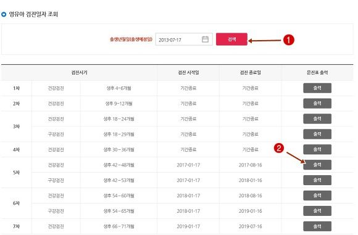The width and height of the screenshot is (358, 235).
Task: Click the 5차 row label
Action: pyautogui.click(x=16, y=173)
